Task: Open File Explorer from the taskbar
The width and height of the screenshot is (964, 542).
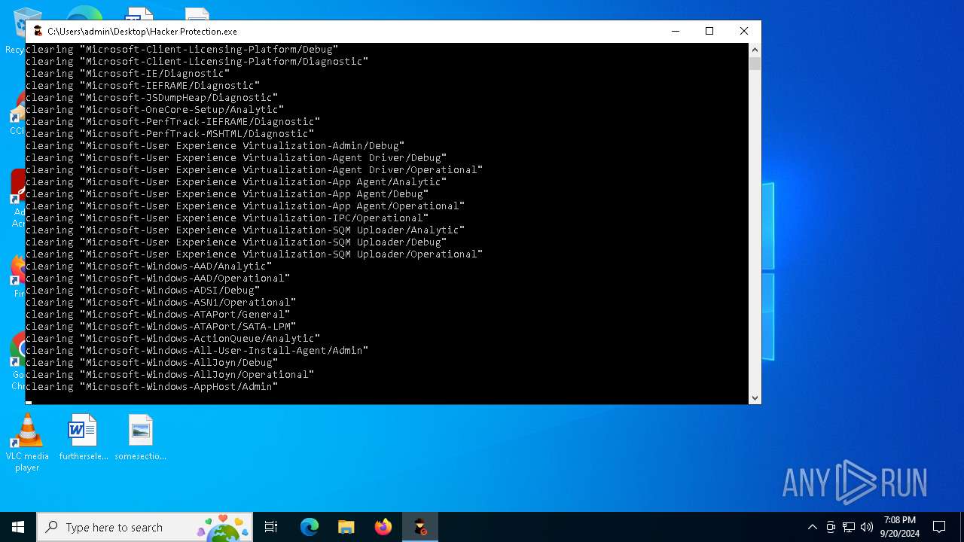Action: pos(346,527)
